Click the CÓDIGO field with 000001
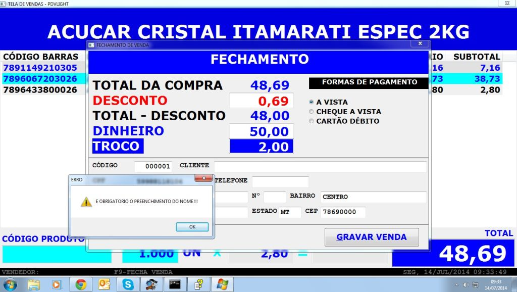The image size is (517, 292). point(153,166)
